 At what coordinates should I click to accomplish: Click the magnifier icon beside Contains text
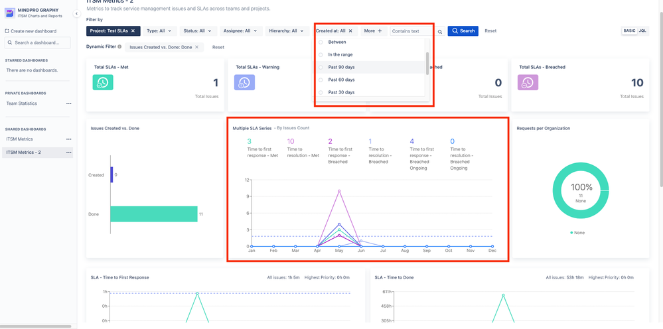coord(439,31)
